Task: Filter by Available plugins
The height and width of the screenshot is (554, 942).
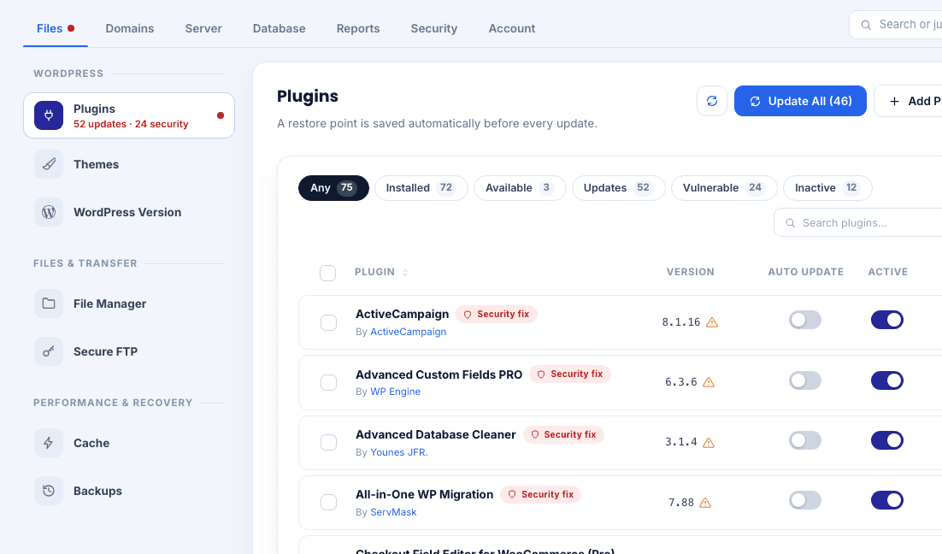Action: [520, 188]
